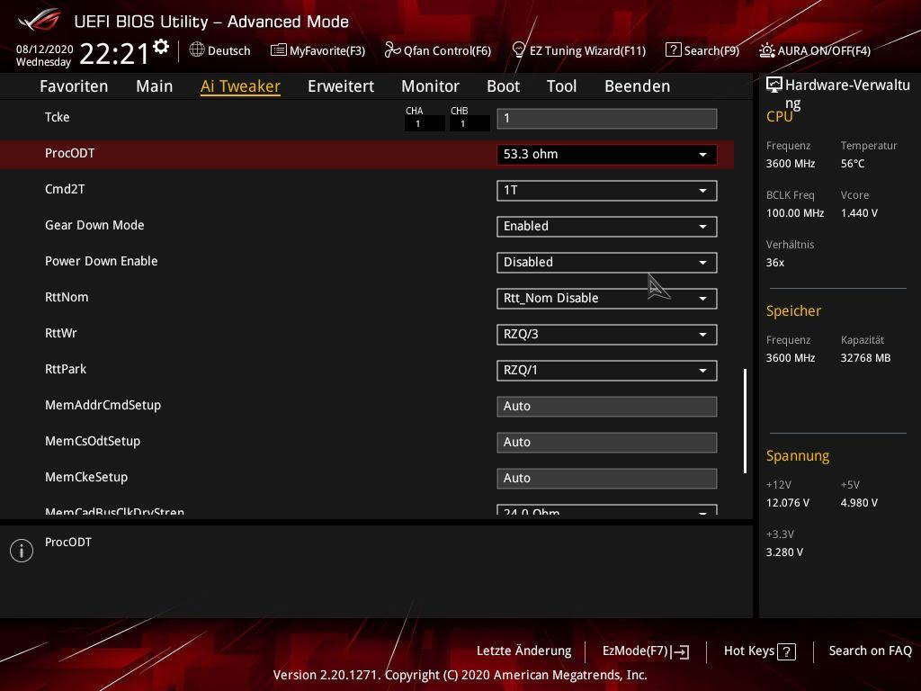Switch to the Favoriten tab
This screenshot has height=691, width=921.
[x=74, y=86]
